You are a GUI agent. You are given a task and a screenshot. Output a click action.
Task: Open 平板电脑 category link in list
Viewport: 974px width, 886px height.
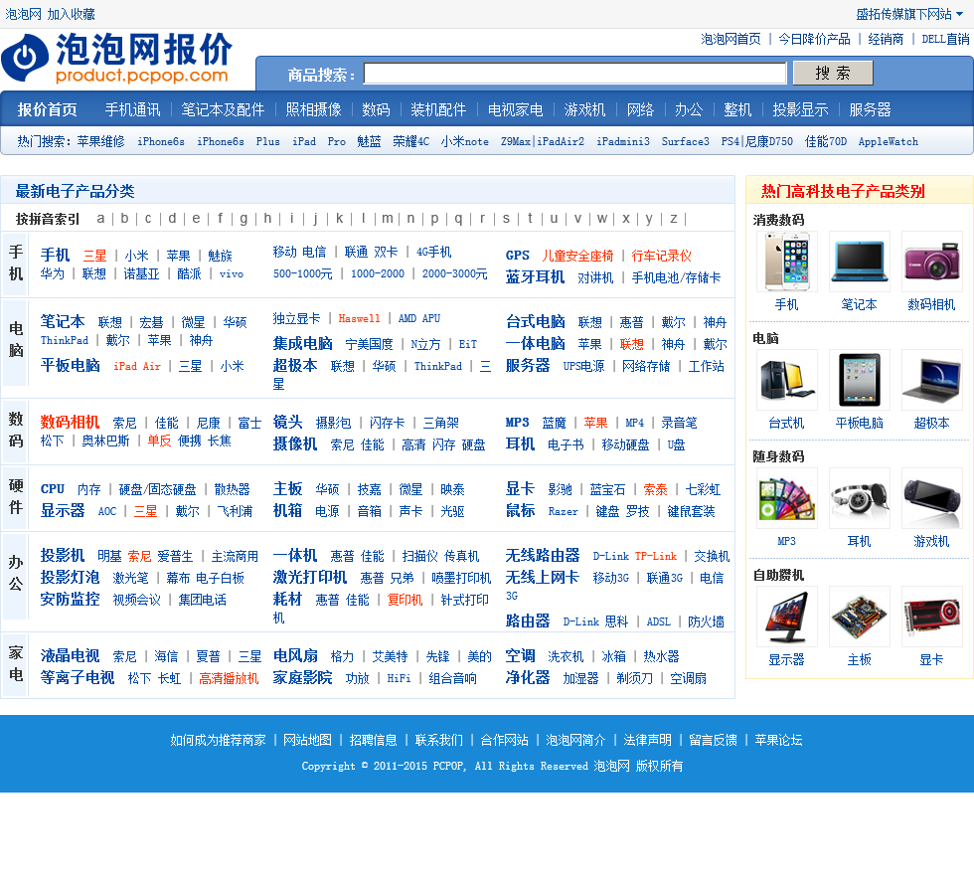(x=71, y=365)
